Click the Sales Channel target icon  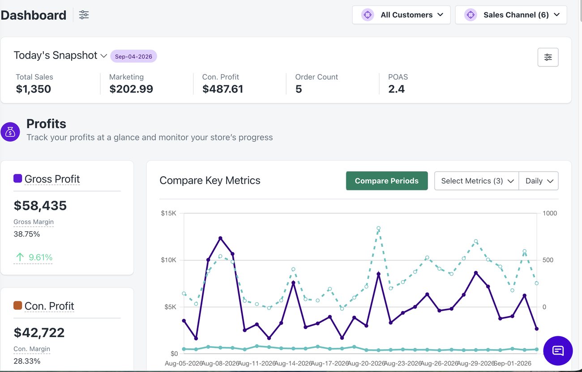click(x=471, y=15)
